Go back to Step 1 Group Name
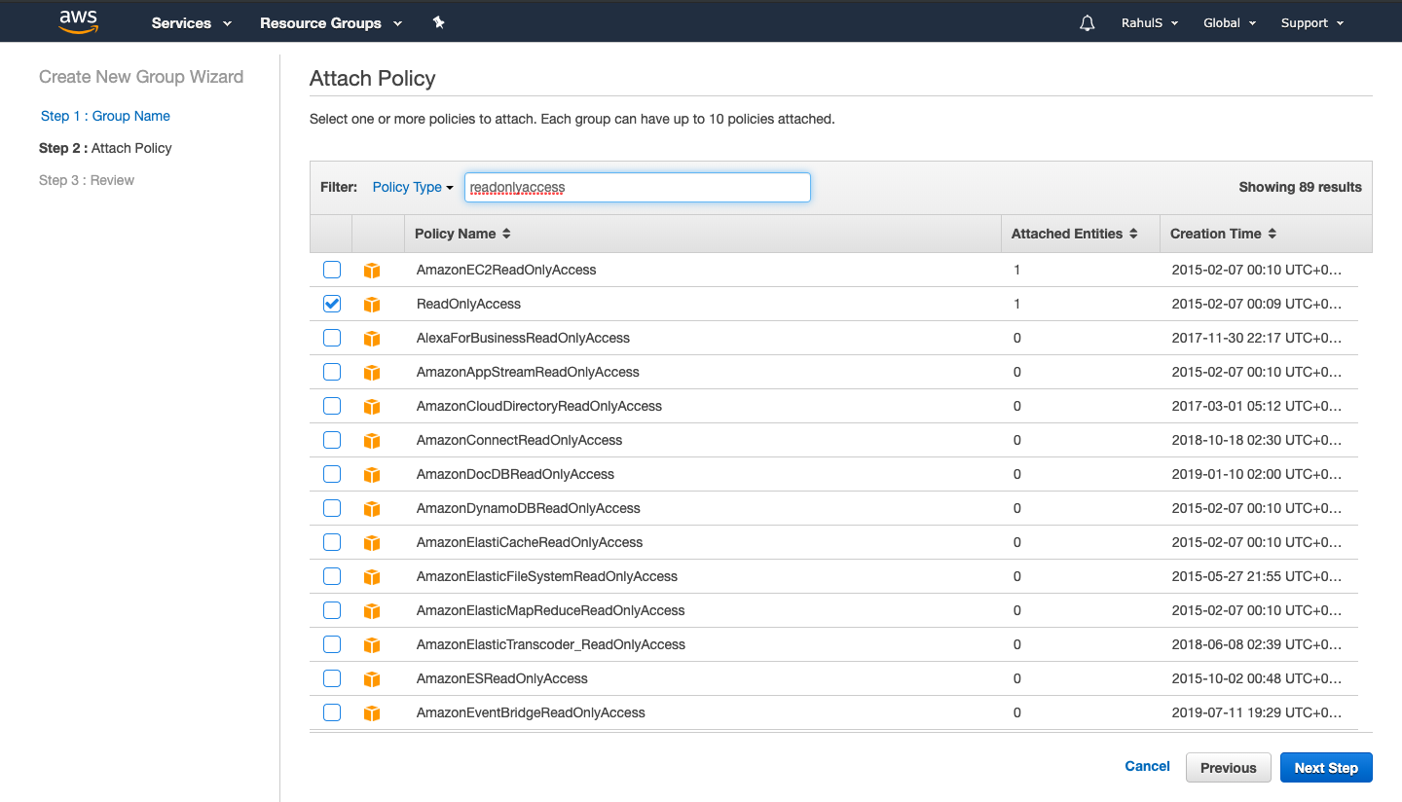 pos(105,116)
